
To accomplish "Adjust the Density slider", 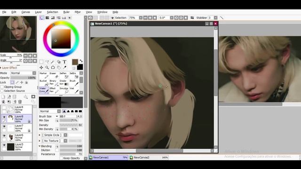I will click(71, 125).
